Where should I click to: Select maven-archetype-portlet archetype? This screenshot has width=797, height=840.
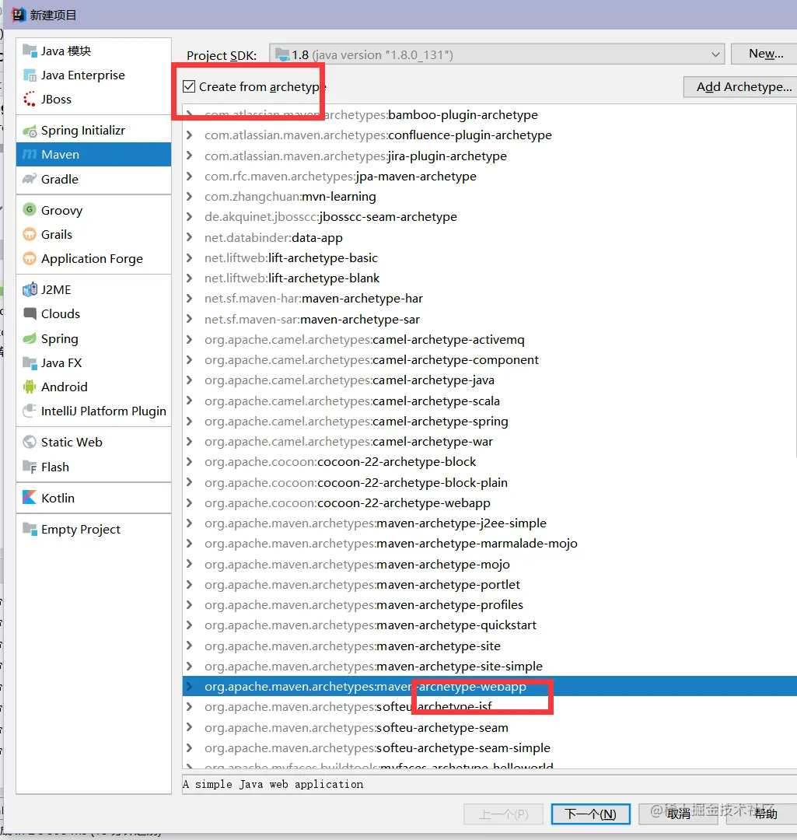coord(362,584)
